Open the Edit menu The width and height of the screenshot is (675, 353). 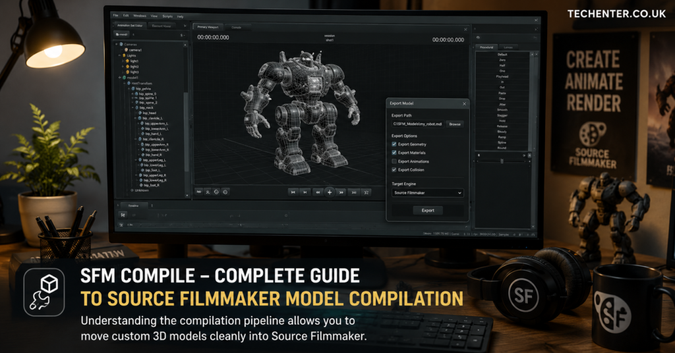(126, 16)
